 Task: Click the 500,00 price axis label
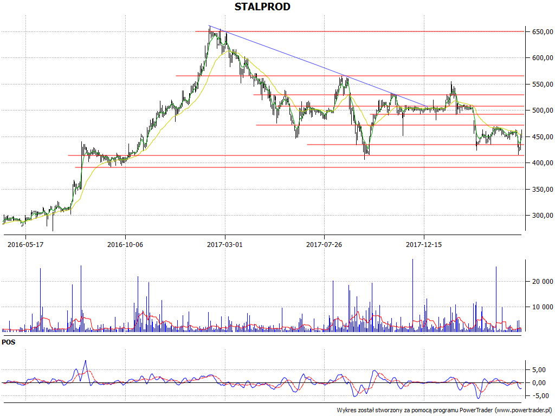point(543,110)
